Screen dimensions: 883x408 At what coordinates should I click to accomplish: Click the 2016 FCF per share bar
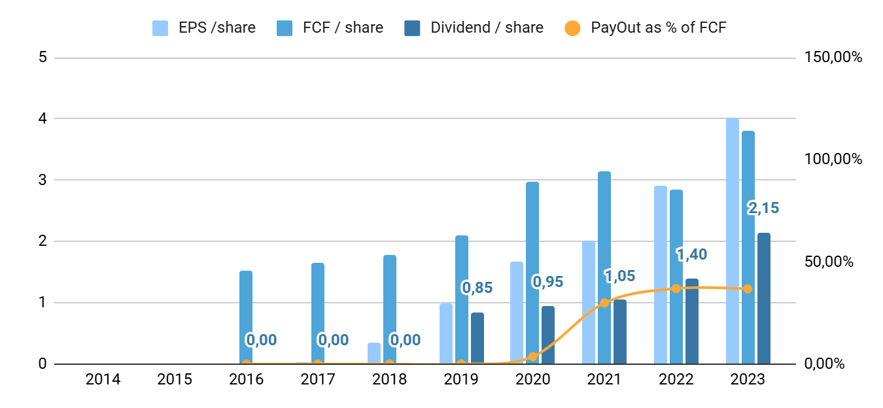[x=246, y=318]
